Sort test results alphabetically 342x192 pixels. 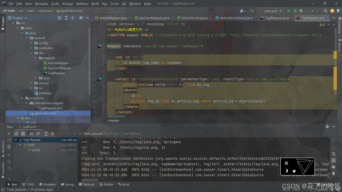[x=31, y=134]
